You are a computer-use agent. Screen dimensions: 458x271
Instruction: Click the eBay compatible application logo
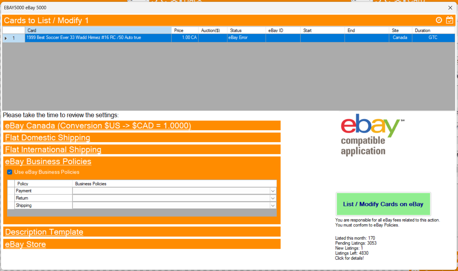372,135
